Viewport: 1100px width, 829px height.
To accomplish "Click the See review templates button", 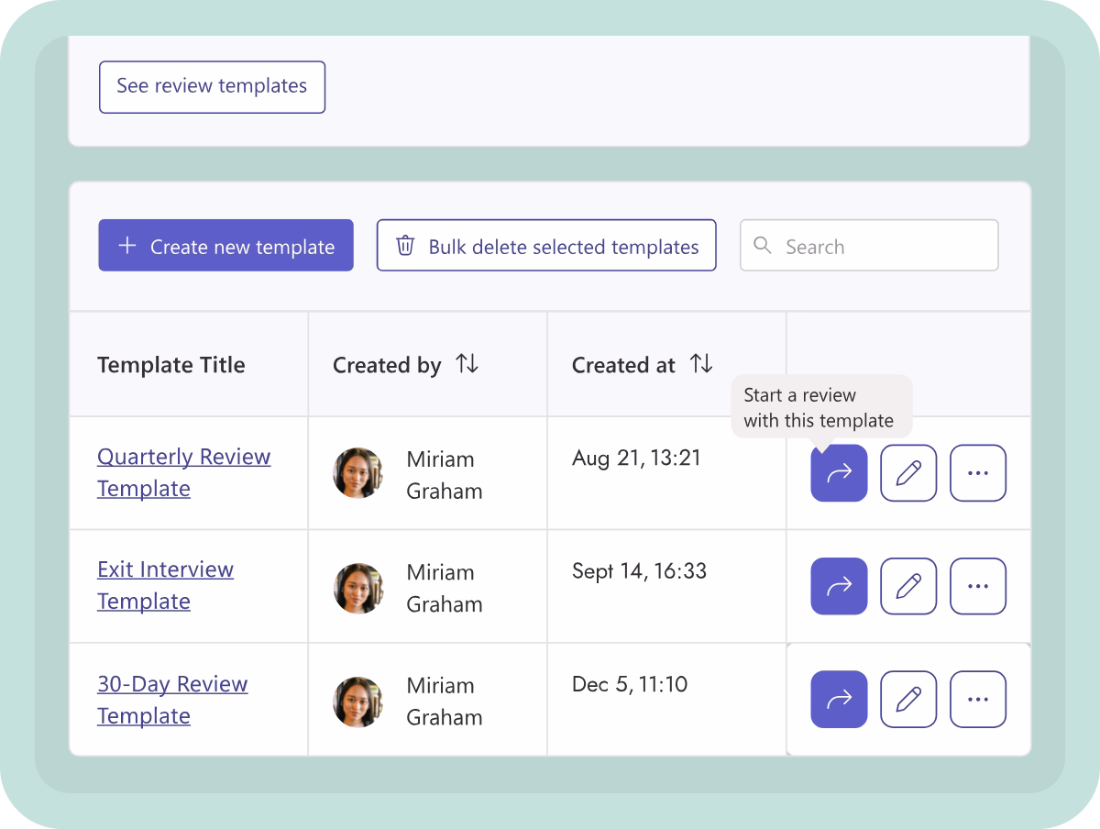I will coord(212,86).
